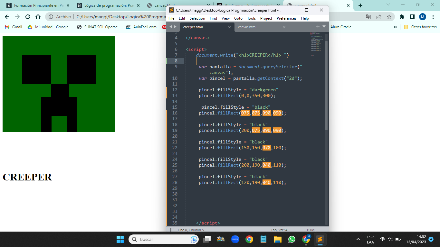Add a new editor tab with plus
This screenshot has width=440, height=247.
[x=318, y=27]
